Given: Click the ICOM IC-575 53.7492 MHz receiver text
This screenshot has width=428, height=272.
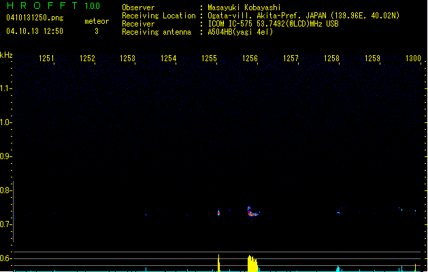Looking at the screenshot, I should [x=273, y=24].
